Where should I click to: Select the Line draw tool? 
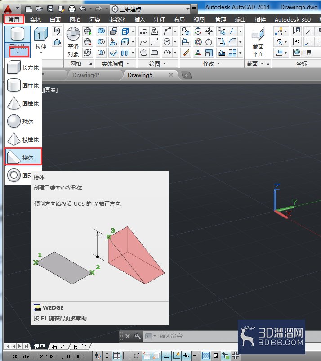pos(155,42)
